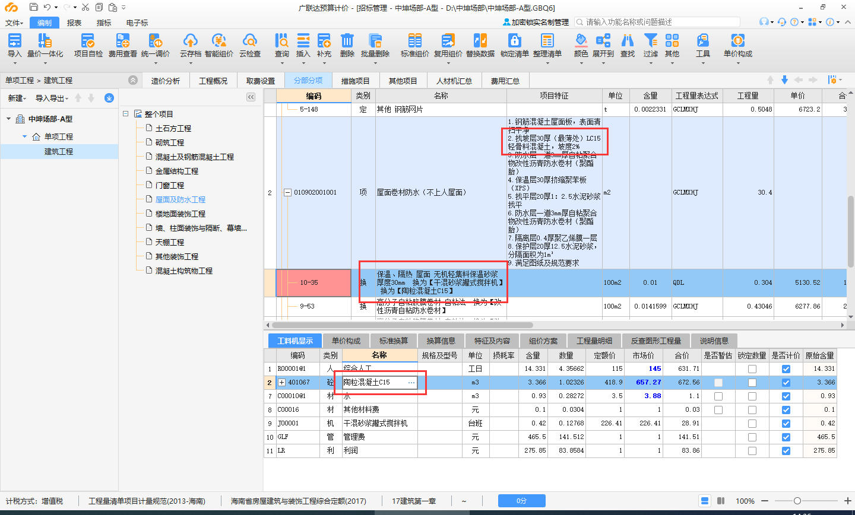Toggle 是否暂估 checkbox for 水 row
Image resolution: width=855 pixels, height=515 pixels.
tap(718, 396)
